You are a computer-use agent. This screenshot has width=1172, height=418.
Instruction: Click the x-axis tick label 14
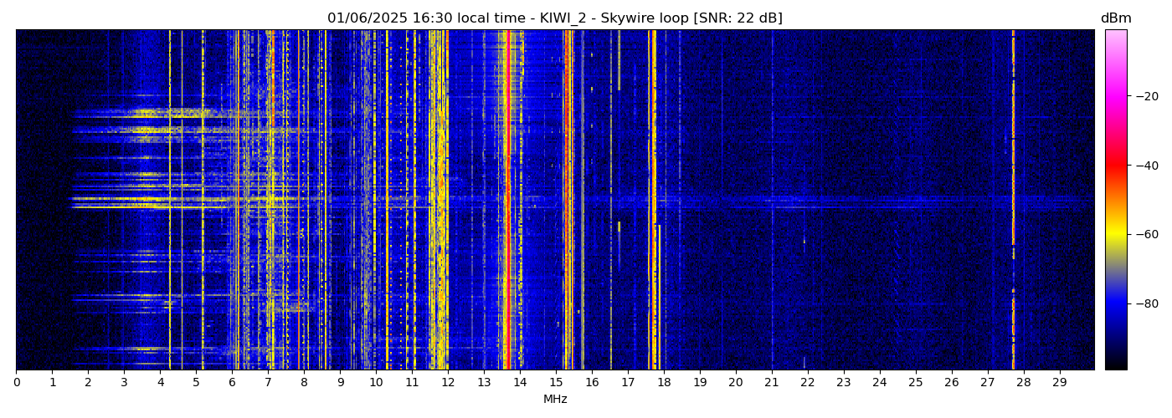click(520, 382)
